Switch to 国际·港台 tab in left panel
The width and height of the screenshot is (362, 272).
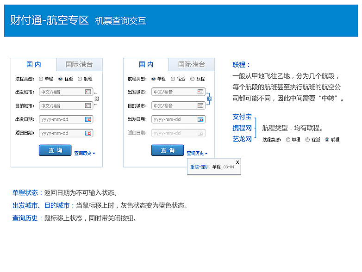click(79, 64)
